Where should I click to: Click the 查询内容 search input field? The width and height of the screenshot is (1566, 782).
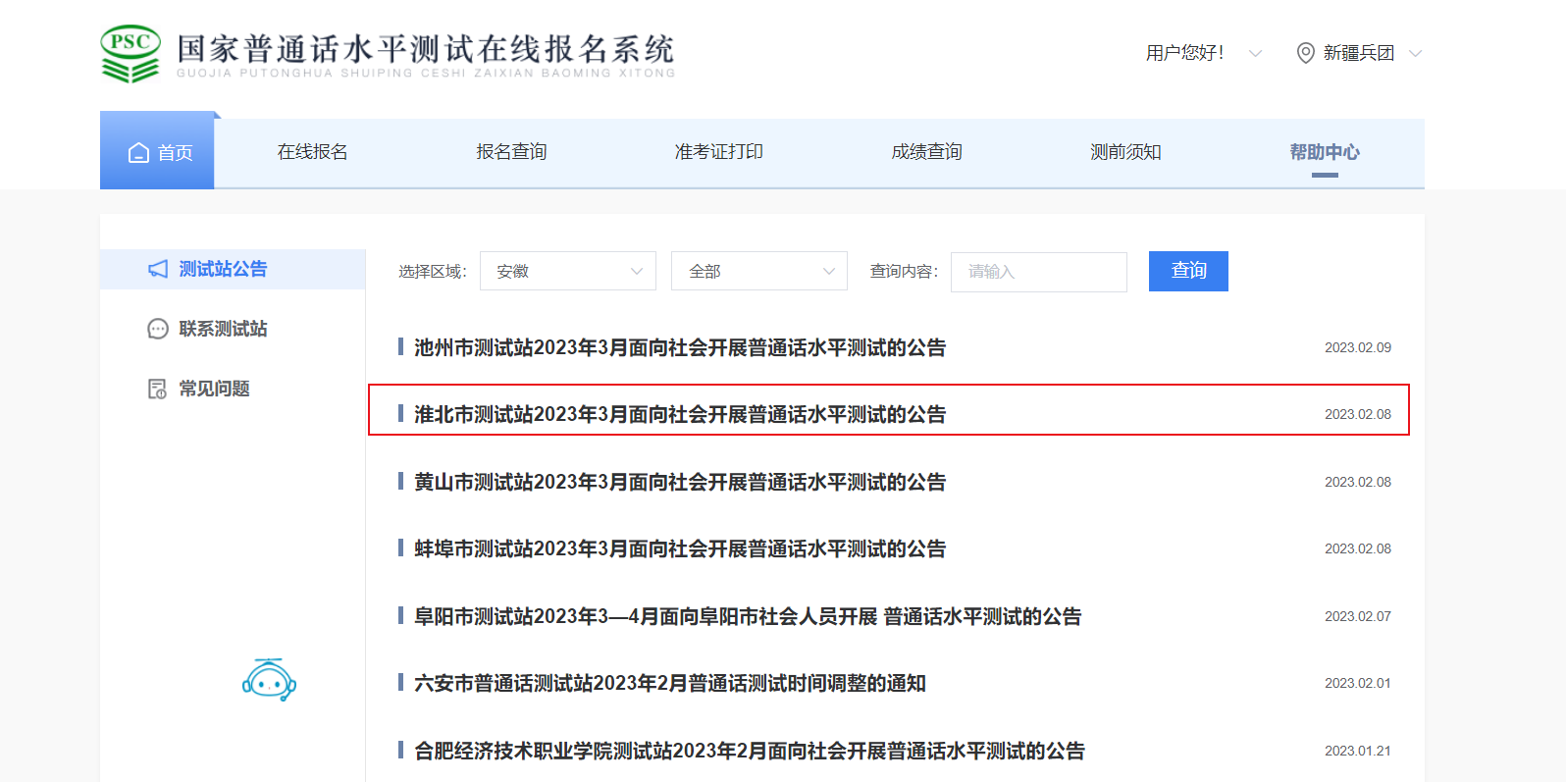click(x=1038, y=272)
